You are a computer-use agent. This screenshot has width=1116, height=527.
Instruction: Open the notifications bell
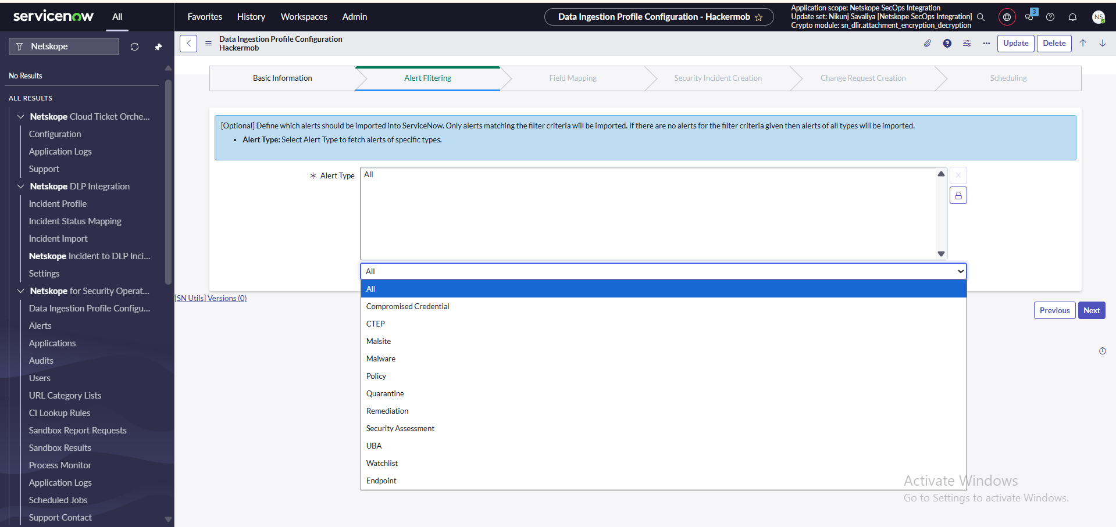1072,17
